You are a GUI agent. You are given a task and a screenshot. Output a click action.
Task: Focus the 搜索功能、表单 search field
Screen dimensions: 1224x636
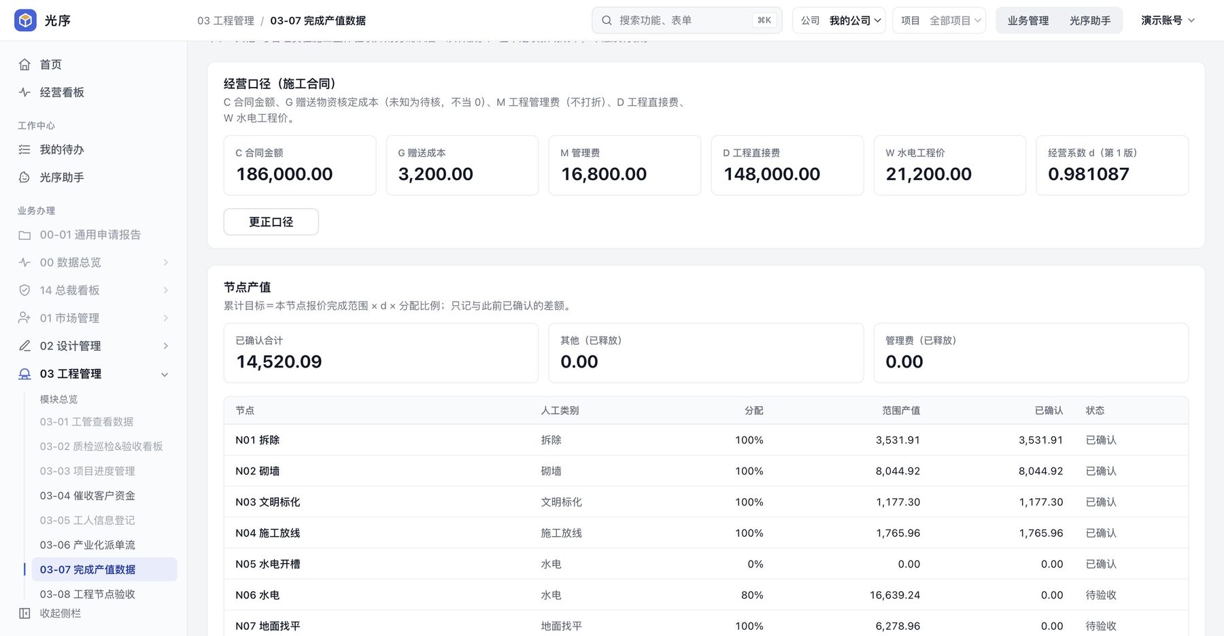687,20
